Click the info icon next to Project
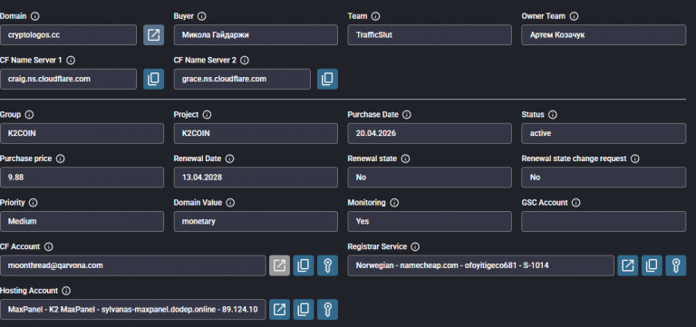The width and height of the screenshot is (696, 327). (x=207, y=114)
